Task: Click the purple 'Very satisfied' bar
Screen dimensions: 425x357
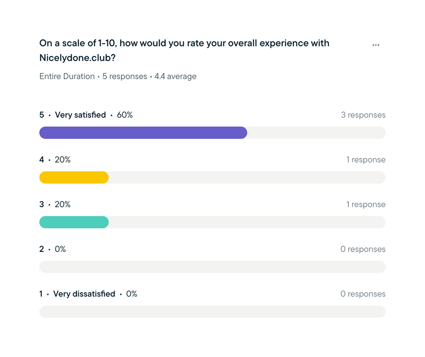Action: (143, 133)
